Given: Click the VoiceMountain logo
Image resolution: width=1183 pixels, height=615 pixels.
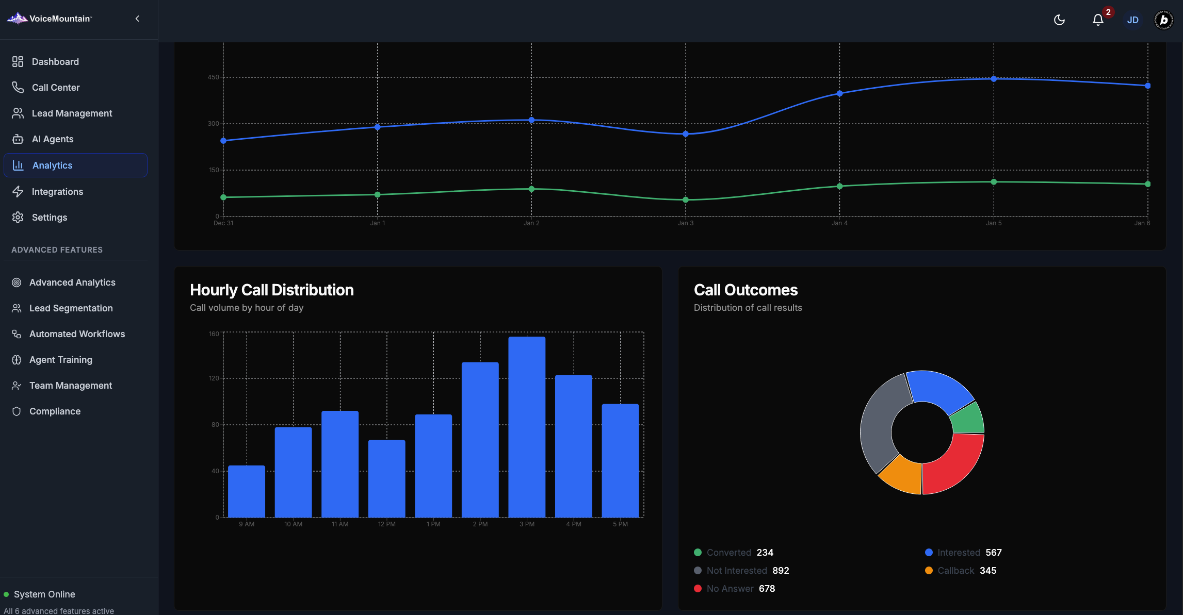Looking at the screenshot, I should tap(50, 19).
